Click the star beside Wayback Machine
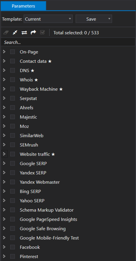136x261 pixels. pos(61,89)
